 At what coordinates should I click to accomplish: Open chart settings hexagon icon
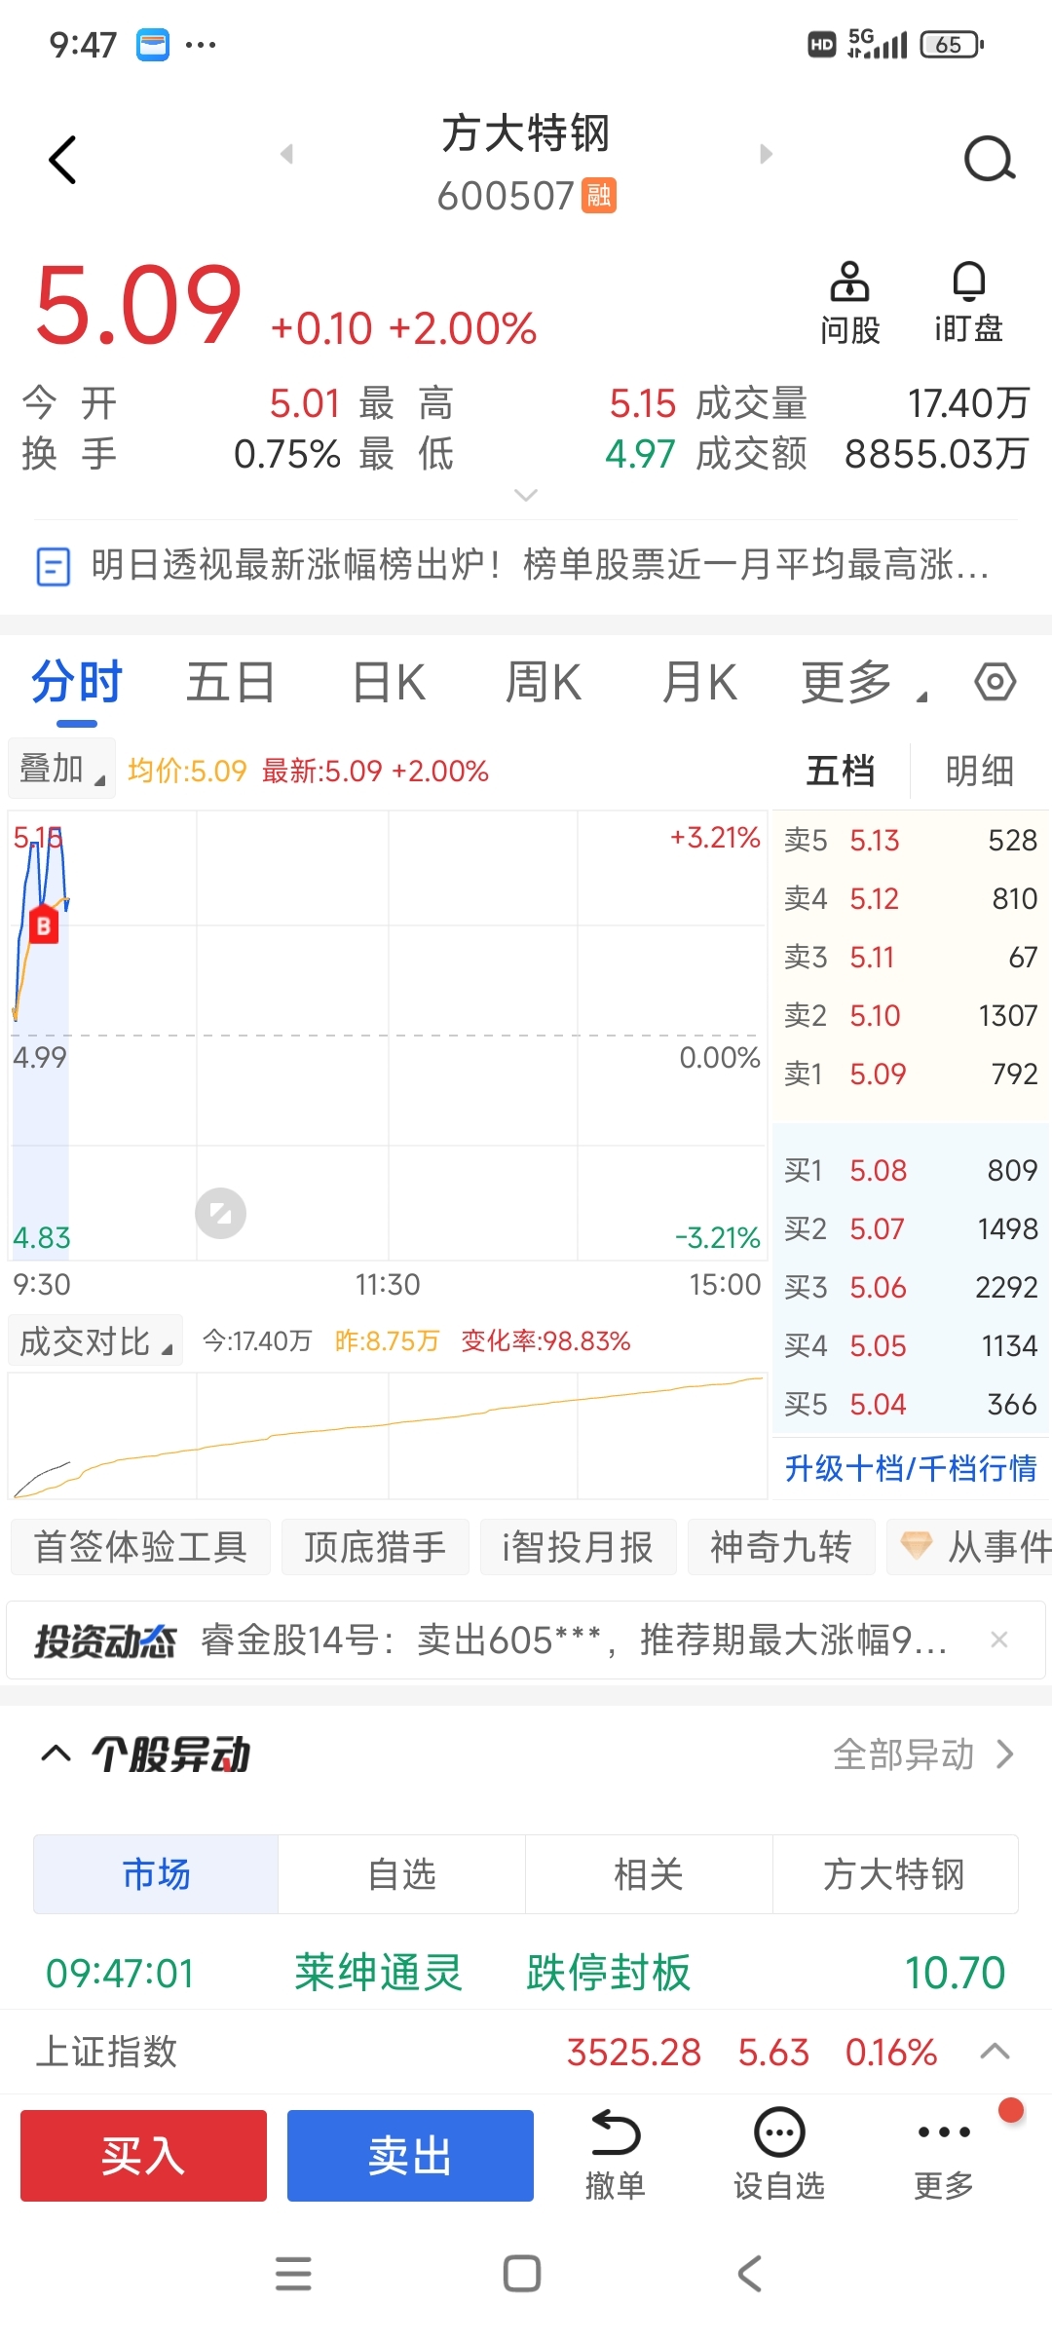point(995,682)
